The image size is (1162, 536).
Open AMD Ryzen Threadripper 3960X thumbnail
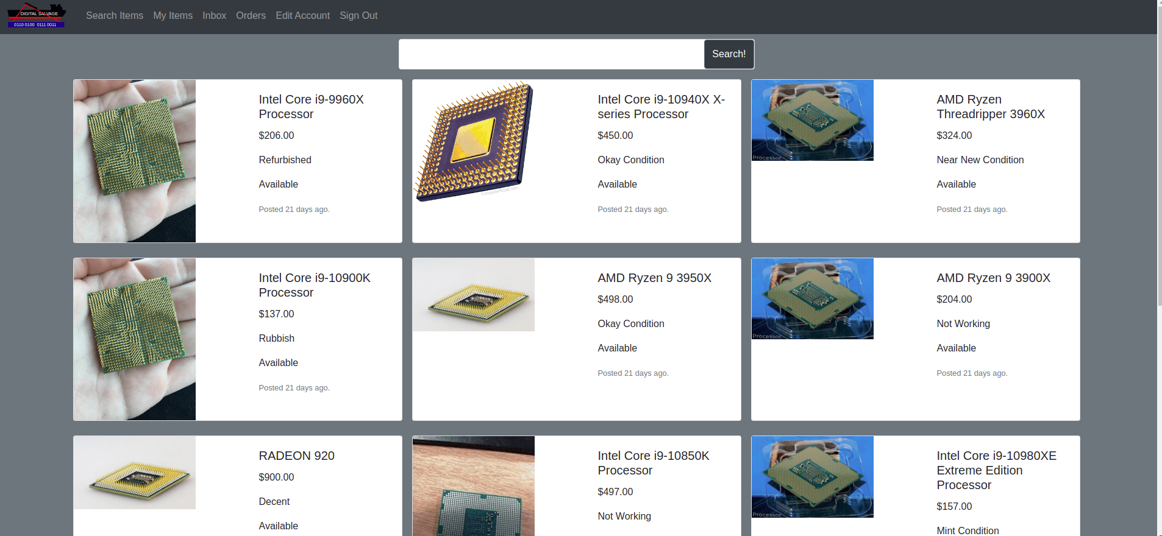coord(813,120)
